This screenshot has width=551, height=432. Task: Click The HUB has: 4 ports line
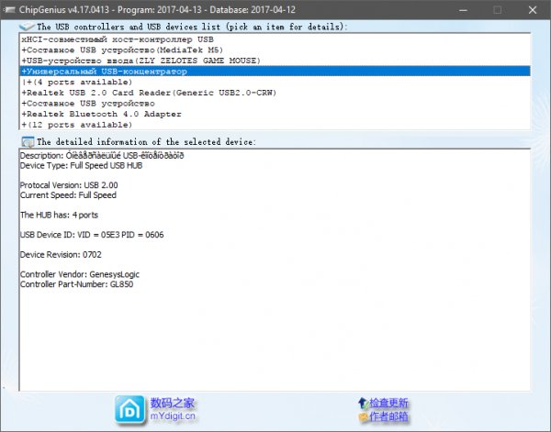pos(59,215)
